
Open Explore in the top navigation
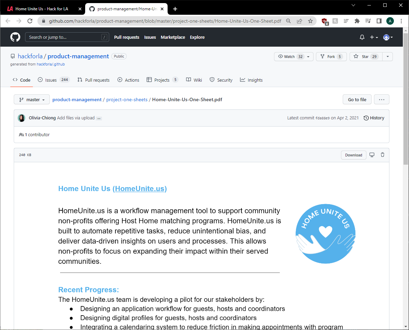[x=197, y=37]
